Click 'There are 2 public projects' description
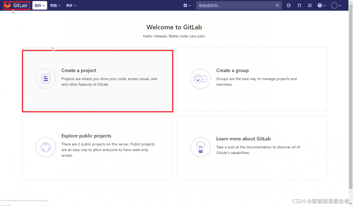Viewport: 353px width, 206px height. [x=108, y=150]
